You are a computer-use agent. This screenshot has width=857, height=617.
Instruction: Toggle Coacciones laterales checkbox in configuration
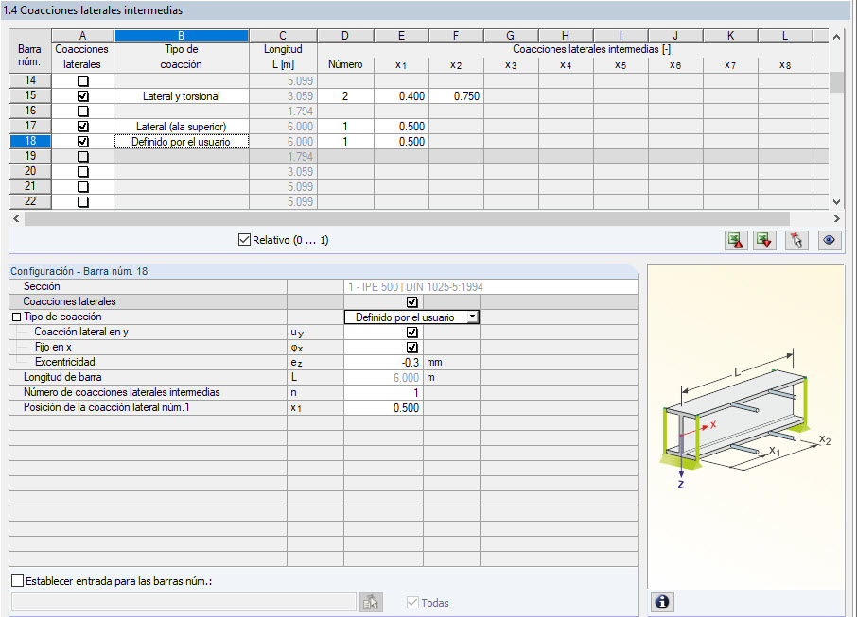[412, 302]
